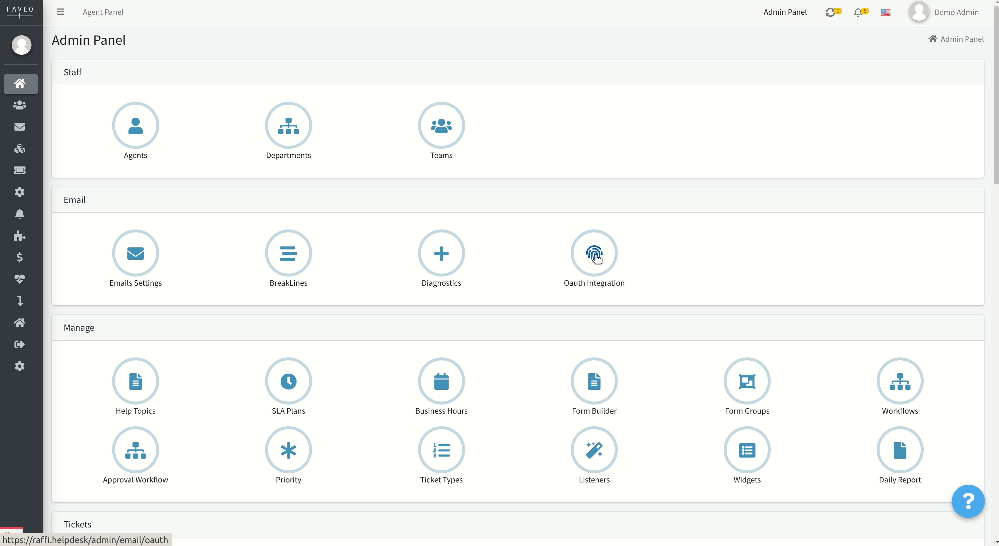
Task: Toggle the sidebar with the hamburger menu
Action: pyautogui.click(x=61, y=12)
